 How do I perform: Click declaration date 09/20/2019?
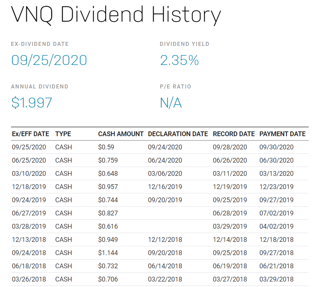point(165,200)
